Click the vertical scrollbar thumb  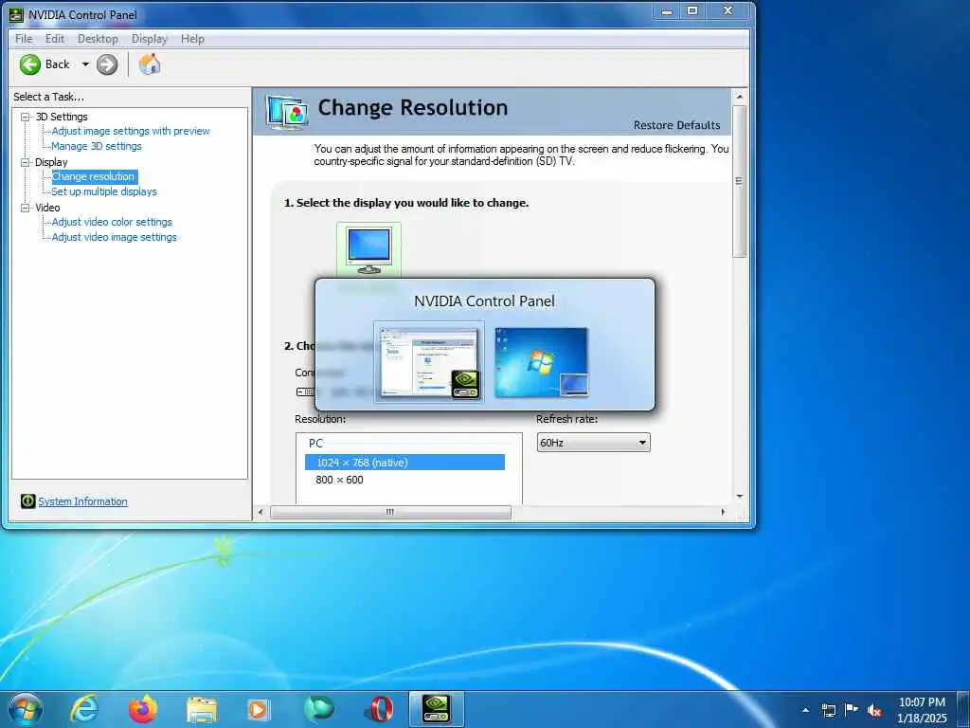pyautogui.click(x=739, y=181)
